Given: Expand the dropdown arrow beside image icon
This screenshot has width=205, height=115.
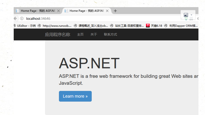Looking at the screenshot, I should coord(191,15).
